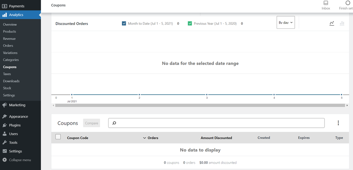Open the Payments menu icon
The image size is (353, 170).
4,6
